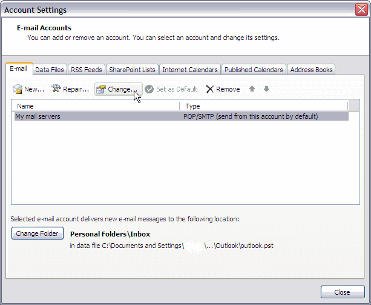
Task: Click the Change account icon
Action: tap(101, 89)
